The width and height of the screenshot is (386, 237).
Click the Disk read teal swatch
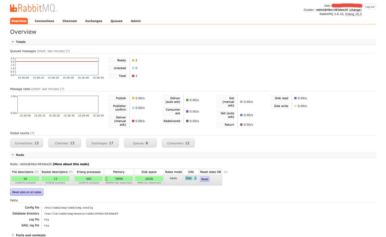(295, 98)
